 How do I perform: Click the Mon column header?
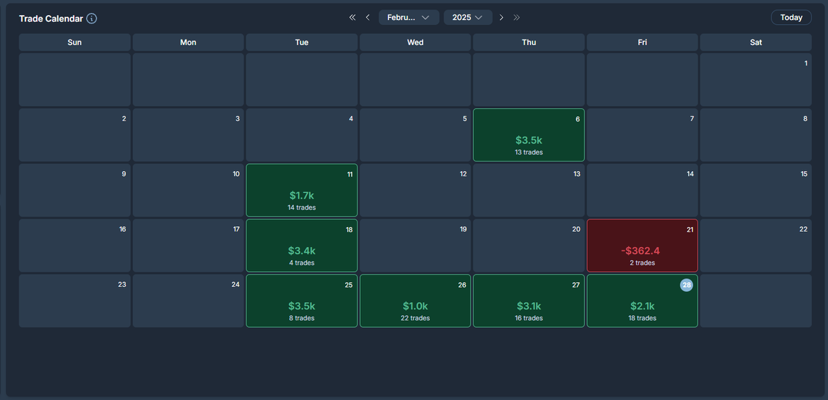point(188,42)
